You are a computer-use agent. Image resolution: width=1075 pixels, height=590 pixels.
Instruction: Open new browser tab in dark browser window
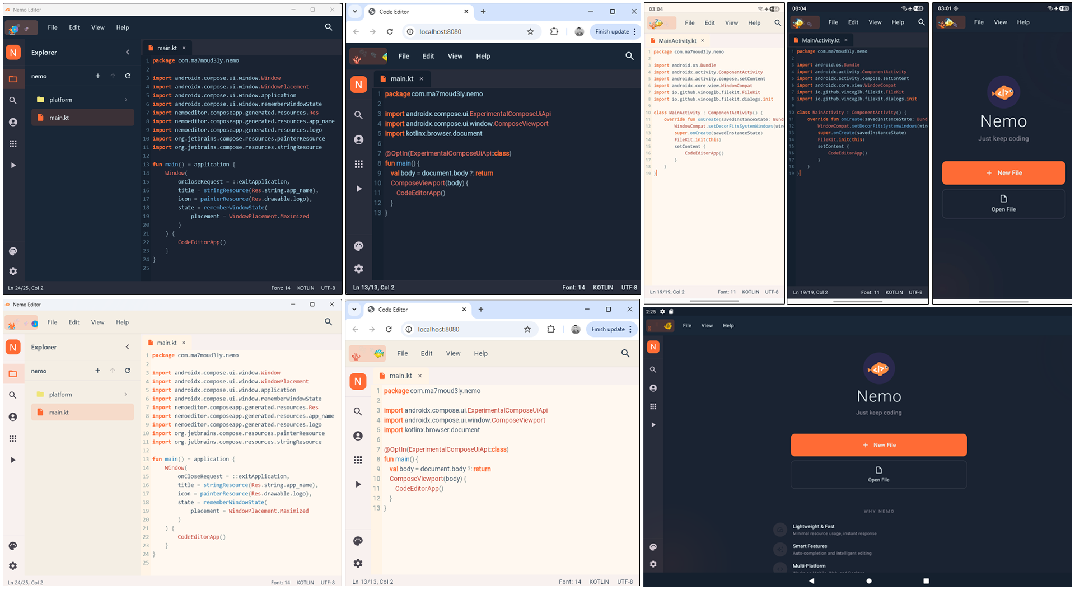point(483,11)
